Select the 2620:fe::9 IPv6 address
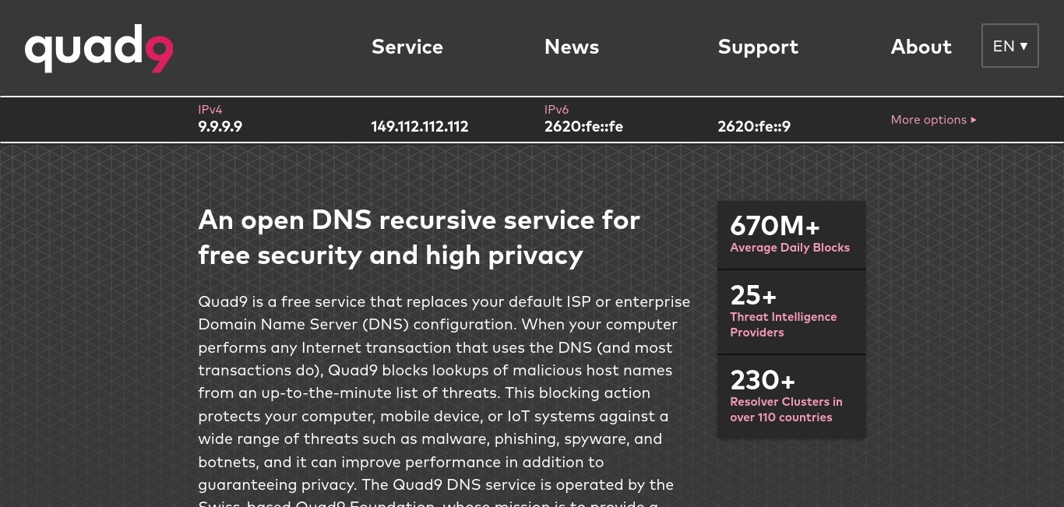This screenshot has height=507, width=1064. (754, 126)
